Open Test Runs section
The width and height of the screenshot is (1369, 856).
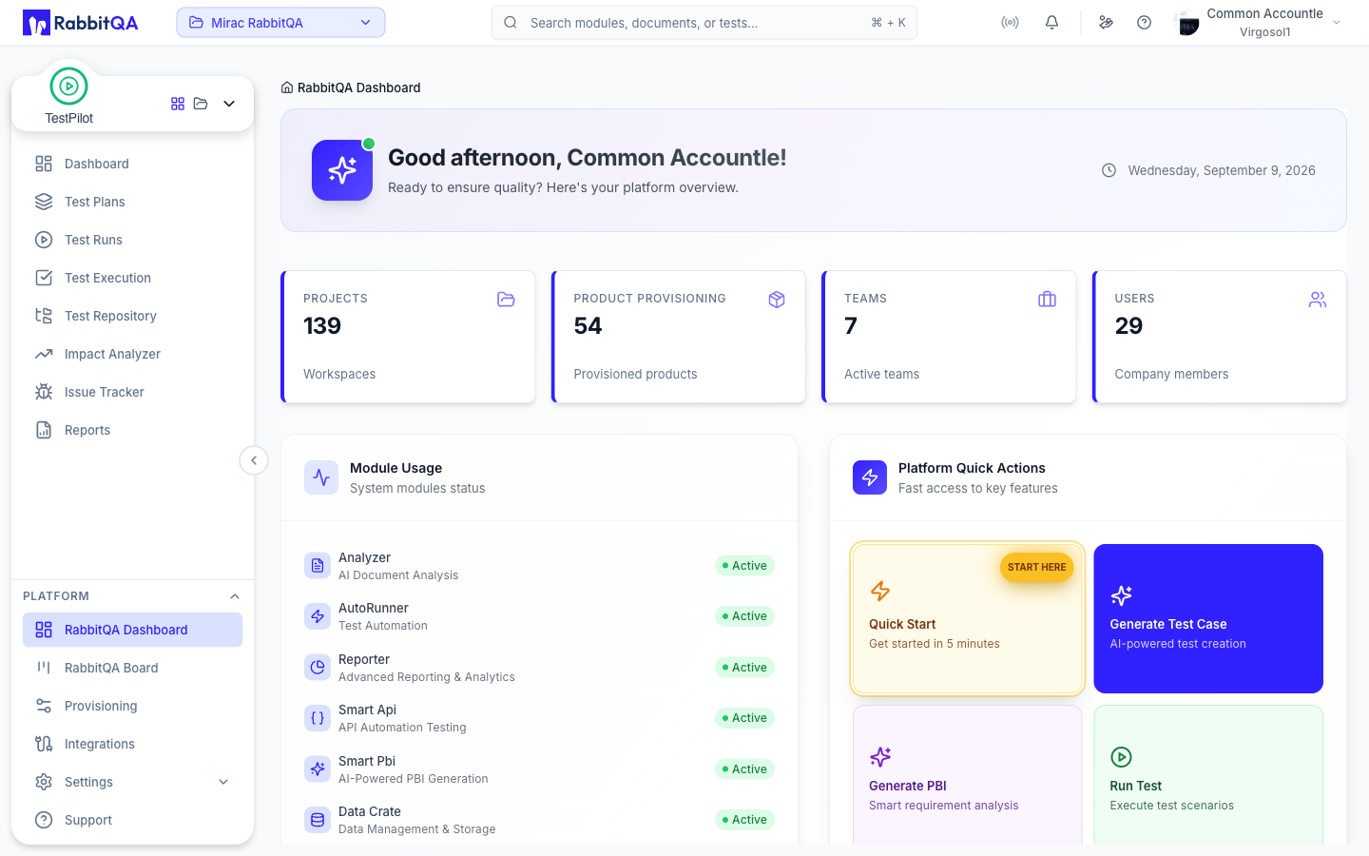(x=132, y=240)
